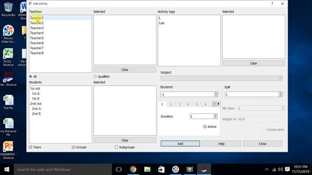Click the Add button
The width and height of the screenshot is (312, 175).
[180, 144]
